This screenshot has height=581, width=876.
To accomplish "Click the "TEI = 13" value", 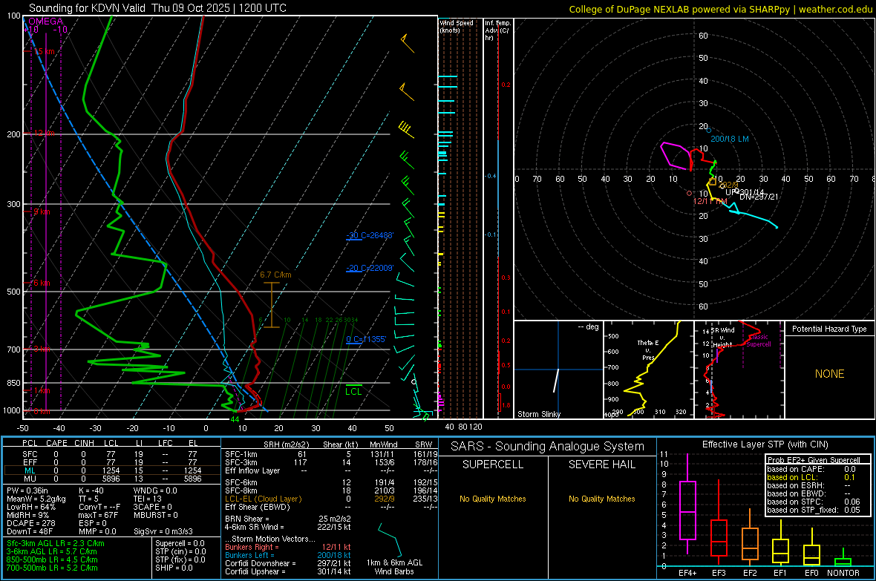I will (x=148, y=499).
